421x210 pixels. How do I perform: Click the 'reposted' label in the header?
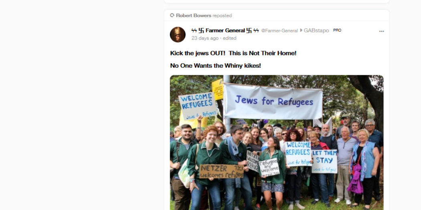tap(222, 16)
